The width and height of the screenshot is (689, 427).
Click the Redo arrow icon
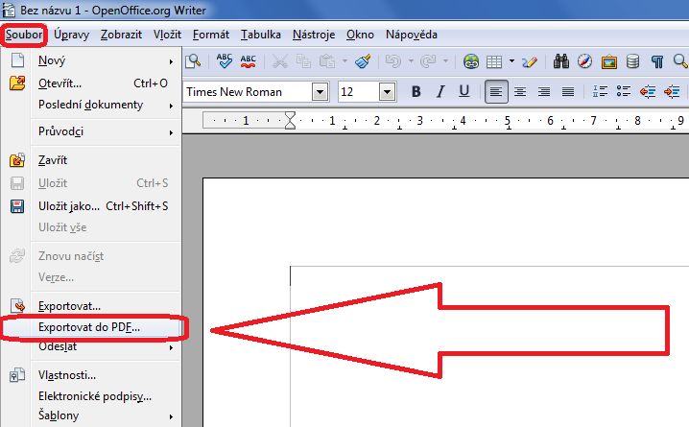pyautogui.click(x=428, y=61)
